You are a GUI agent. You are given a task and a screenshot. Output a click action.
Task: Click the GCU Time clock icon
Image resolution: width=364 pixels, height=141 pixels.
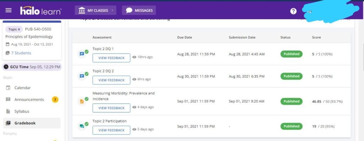(6, 67)
